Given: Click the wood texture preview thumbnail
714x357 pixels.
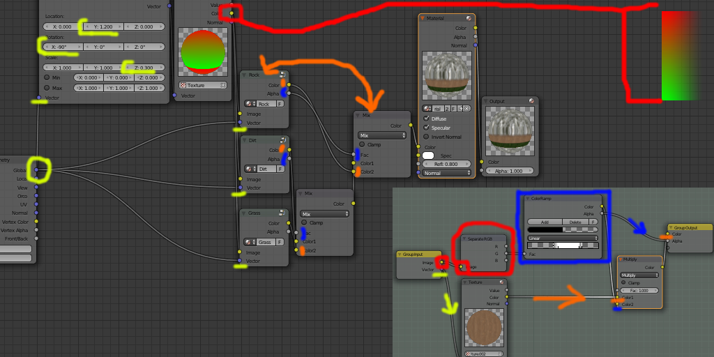Looking at the screenshot, I should 484,328.
